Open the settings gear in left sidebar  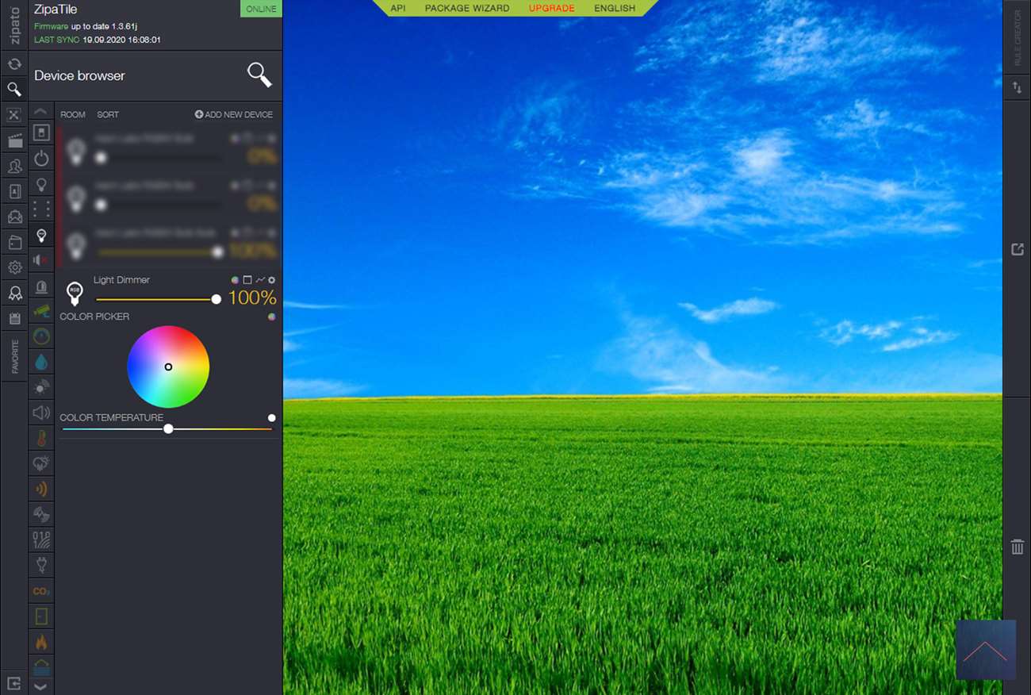tap(13, 267)
